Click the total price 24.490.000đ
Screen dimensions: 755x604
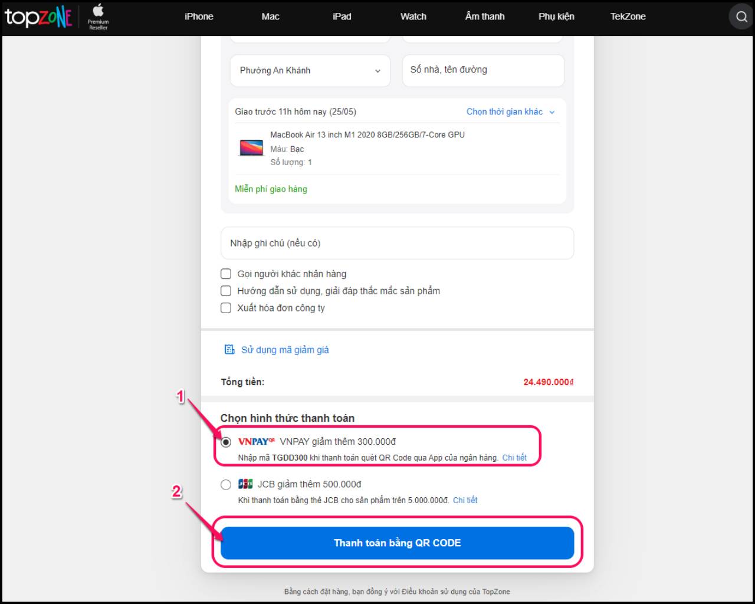coord(549,382)
